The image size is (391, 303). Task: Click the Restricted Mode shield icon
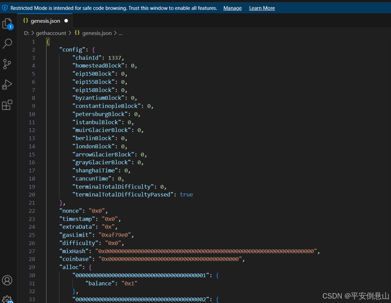pos(5,8)
